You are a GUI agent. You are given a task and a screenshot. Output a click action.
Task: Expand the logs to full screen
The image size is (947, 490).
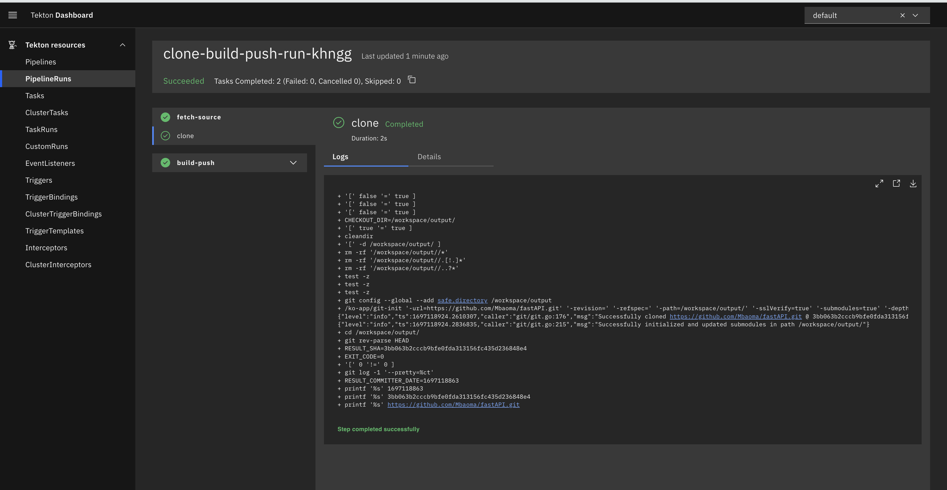pyautogui.click(x=879, y=183)
